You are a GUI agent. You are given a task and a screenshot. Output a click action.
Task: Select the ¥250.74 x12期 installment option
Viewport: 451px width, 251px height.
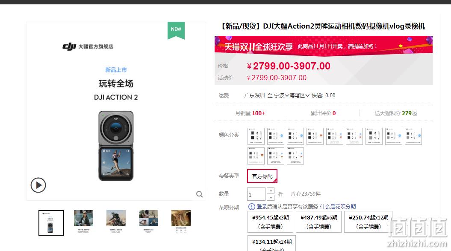(368, 222)
